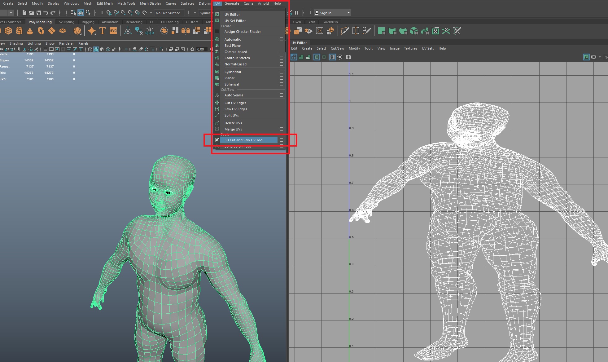Open the Planar mapping option box
This screenshot has width=608, height=362.
point(281,78)
